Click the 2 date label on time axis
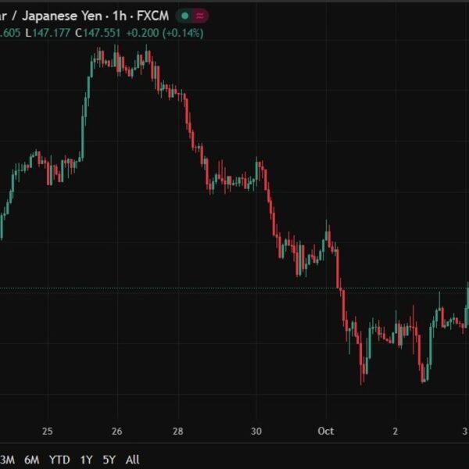Image resolution: width=469 pixels, height=469 pixels. tap(396, 431)
